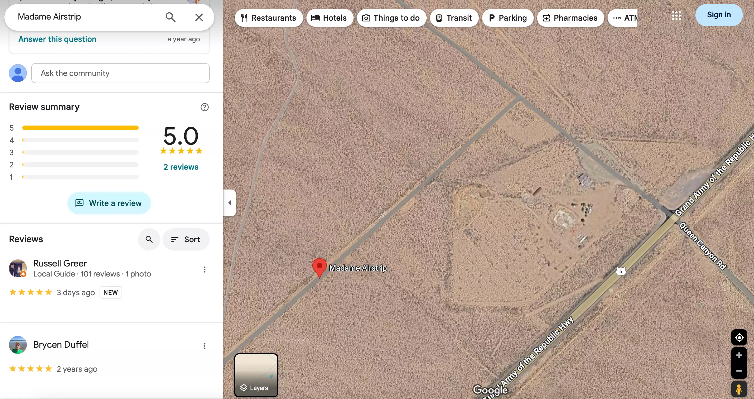The image size is (754, 399).
Task: Click the search magnifier icon in search box
Action: (170, 17)
